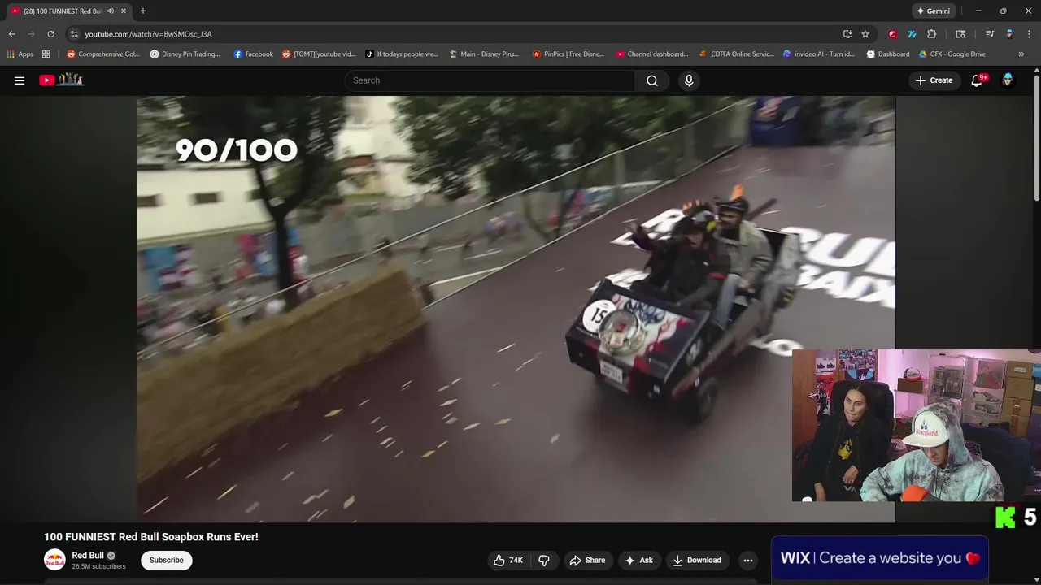Open Comprehensive Gol... bookmark
Screen dimensions: 1041x585
click(x=103, y=54)
